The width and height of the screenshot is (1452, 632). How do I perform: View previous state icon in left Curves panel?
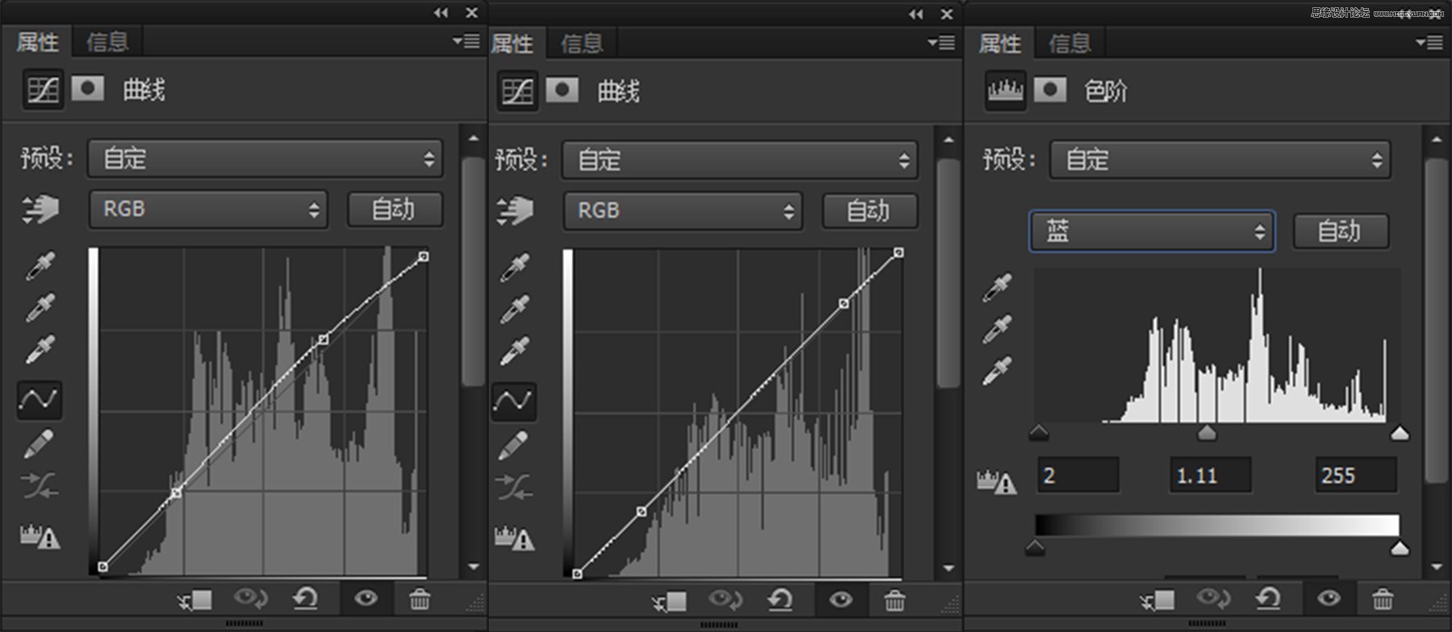(x=250, y=599)
